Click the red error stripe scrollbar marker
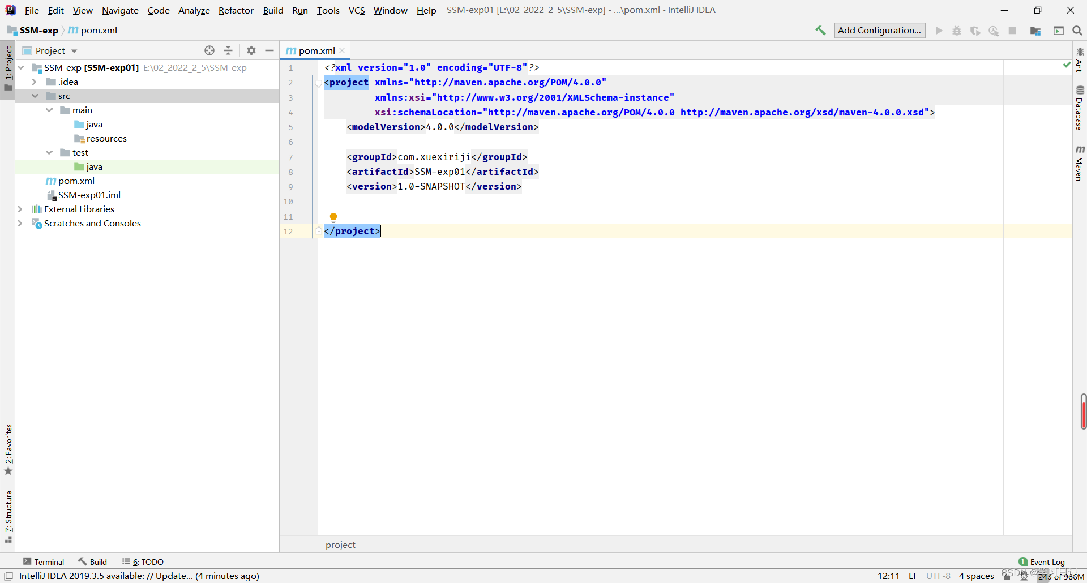1087x583 pixels. tap(1084, 413)
